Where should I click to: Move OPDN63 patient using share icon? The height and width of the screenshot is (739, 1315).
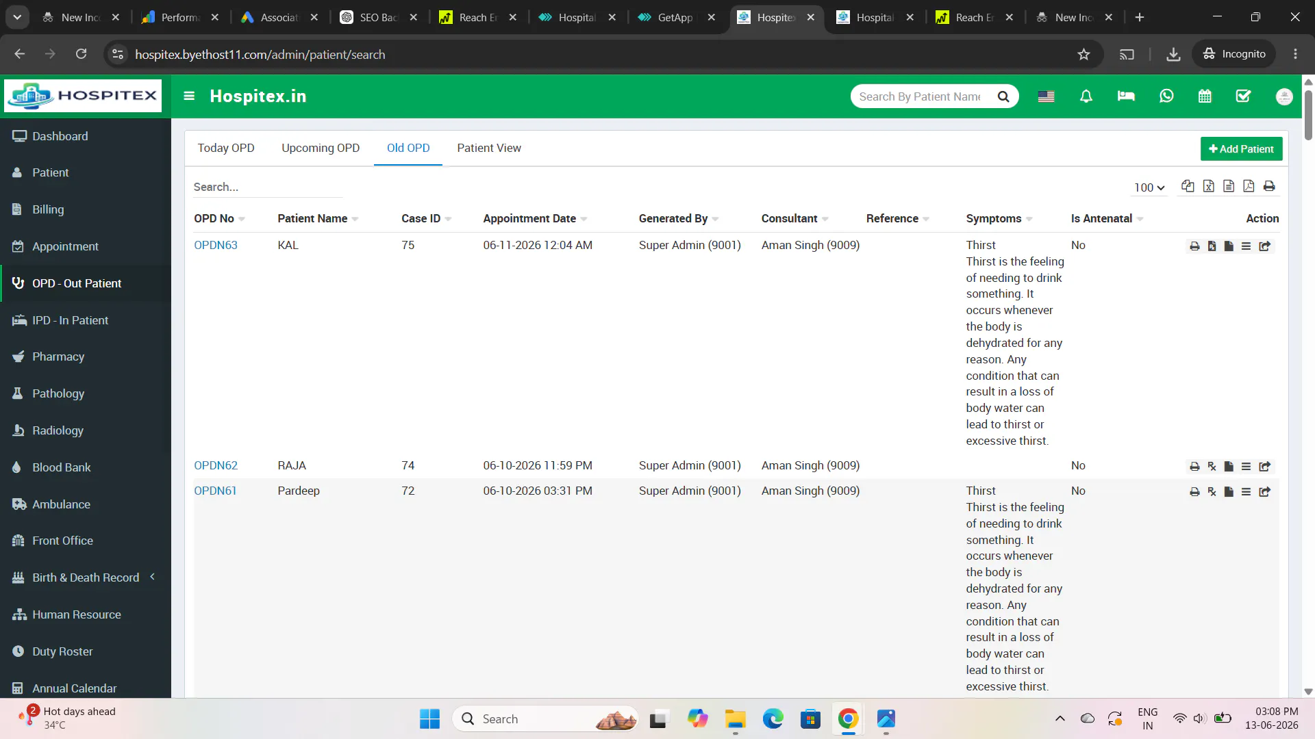coord(1265,246)
